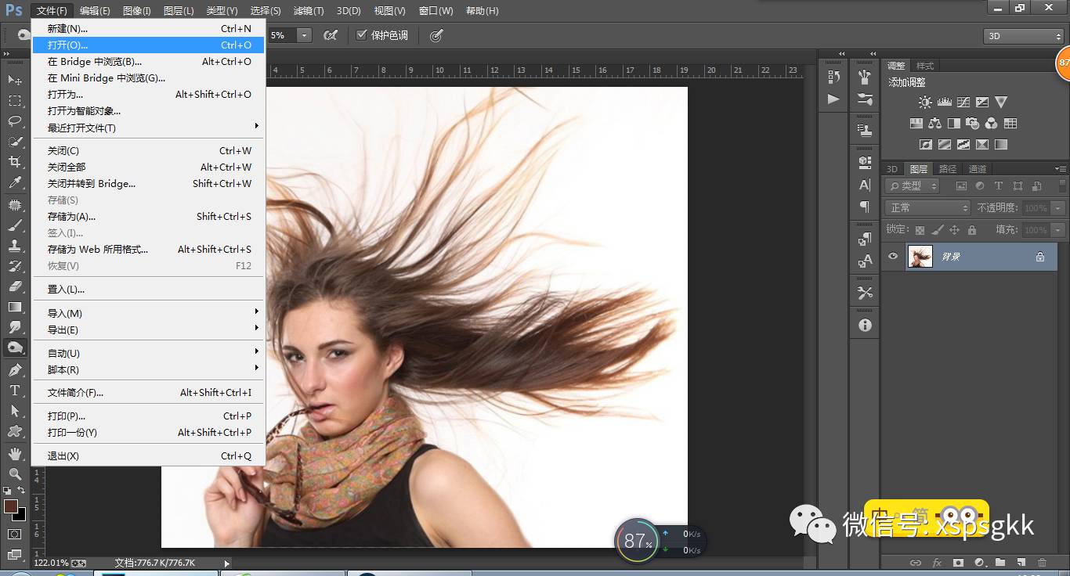Screen dimensions: 1070x576
Task: Open the layer blend mode 正常 dropdown
Action: (x=928, y=207)
